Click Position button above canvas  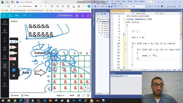coord(14,21)
